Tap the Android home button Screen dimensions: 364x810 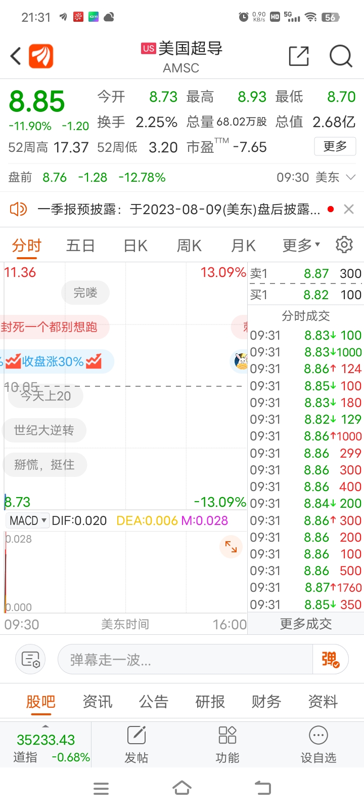click(182, 788)
